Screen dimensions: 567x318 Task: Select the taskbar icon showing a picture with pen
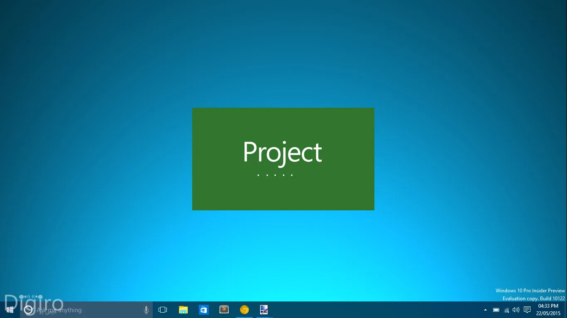point(264,310)
